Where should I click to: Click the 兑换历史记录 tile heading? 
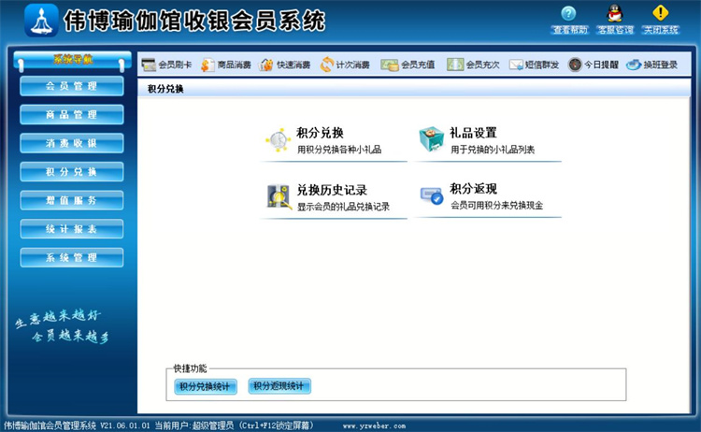[x=332, y=190]
